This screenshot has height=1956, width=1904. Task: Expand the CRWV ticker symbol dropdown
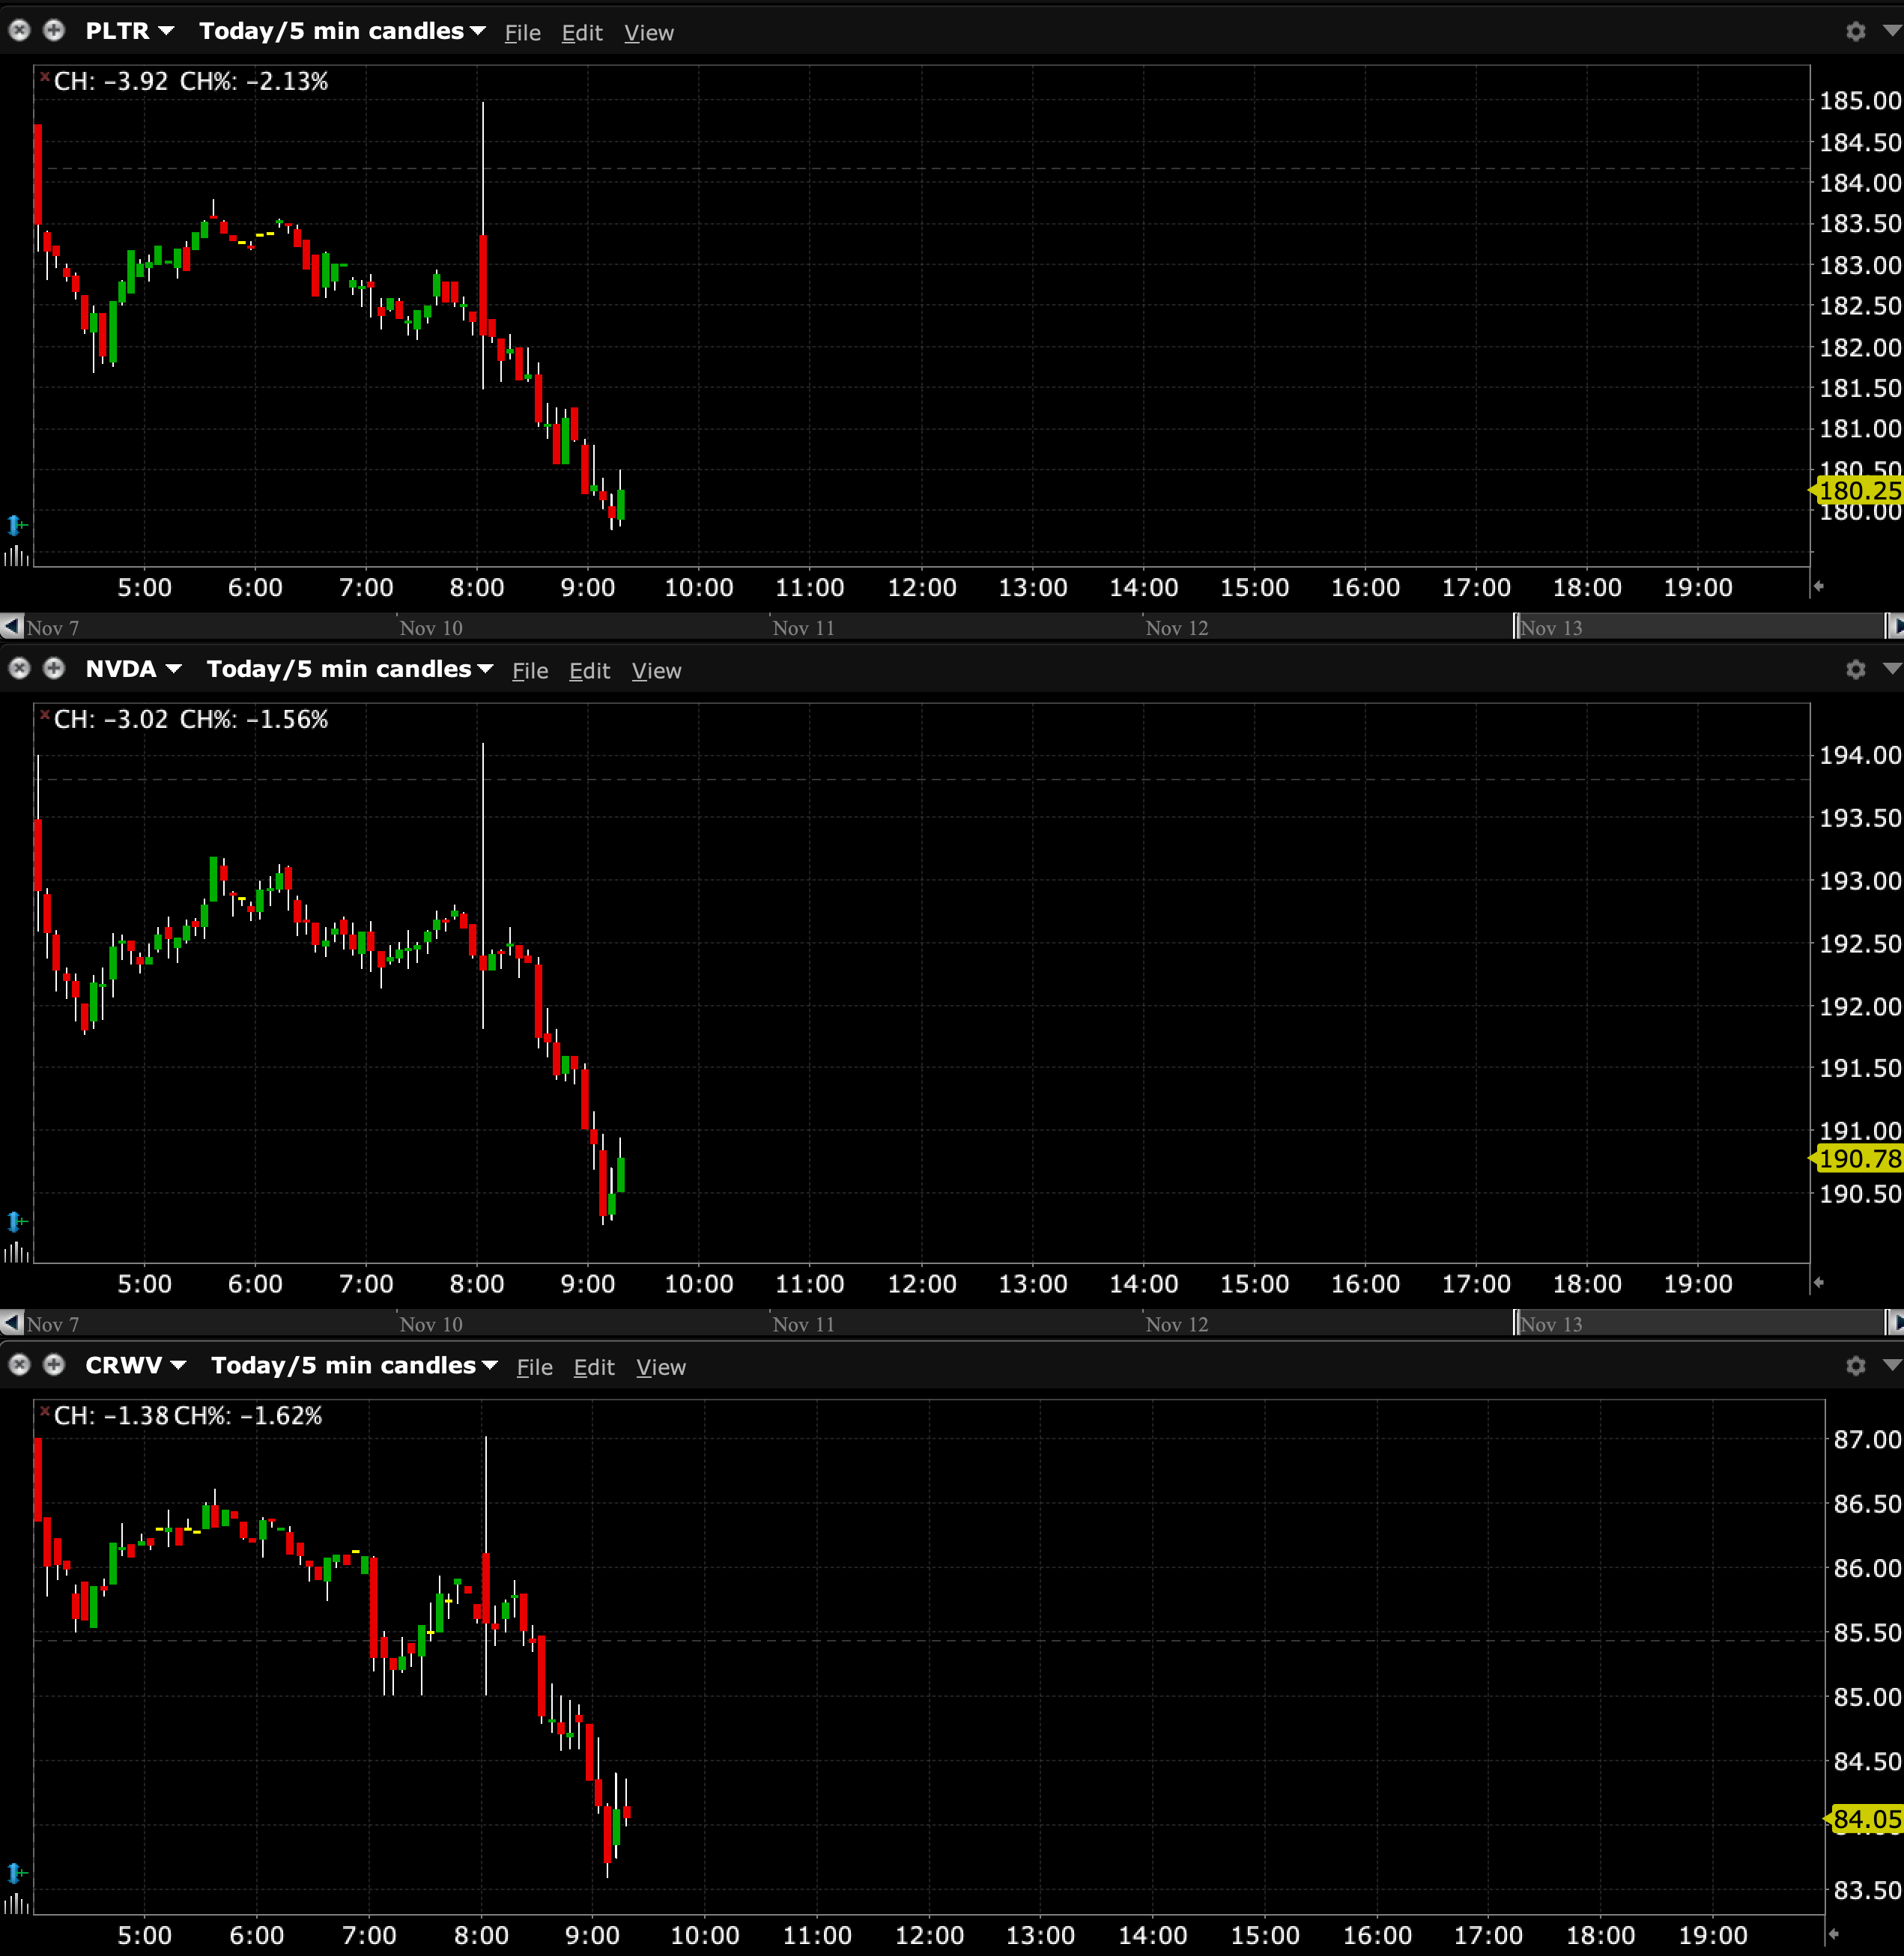tap(178, 1365)
